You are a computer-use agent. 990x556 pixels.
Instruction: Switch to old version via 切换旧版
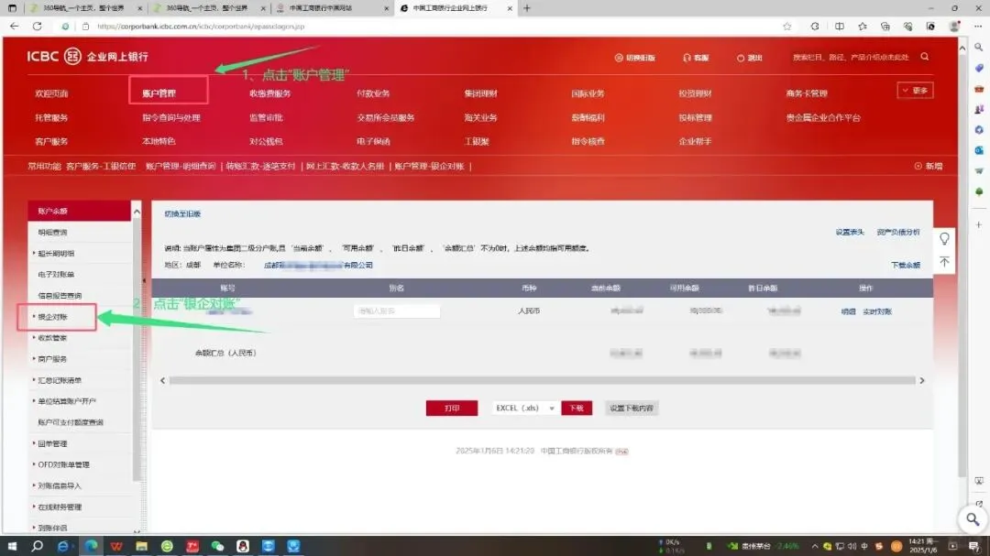[x=635, y=58]
